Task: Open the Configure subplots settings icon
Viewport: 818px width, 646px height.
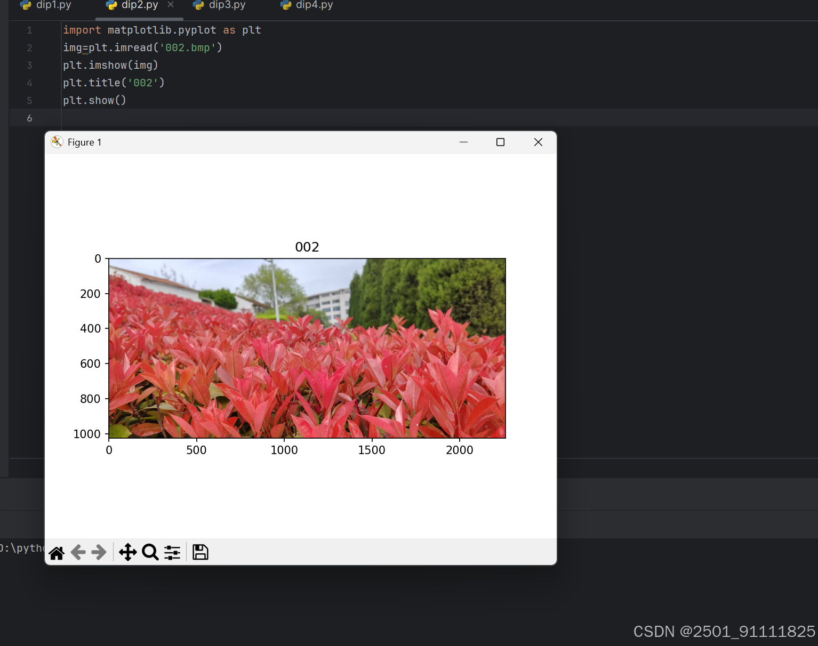Action: click(172, 553)
